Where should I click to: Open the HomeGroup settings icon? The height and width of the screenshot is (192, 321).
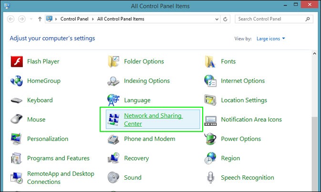tap(17, 81)
